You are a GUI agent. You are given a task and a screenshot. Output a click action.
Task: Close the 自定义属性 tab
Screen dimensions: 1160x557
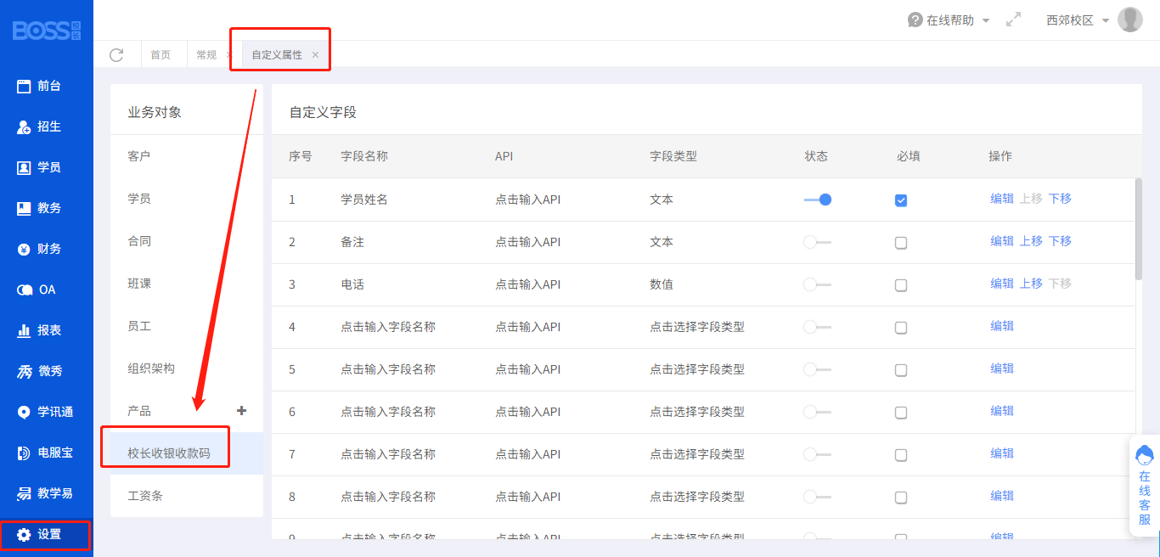(x=316, y=54)
